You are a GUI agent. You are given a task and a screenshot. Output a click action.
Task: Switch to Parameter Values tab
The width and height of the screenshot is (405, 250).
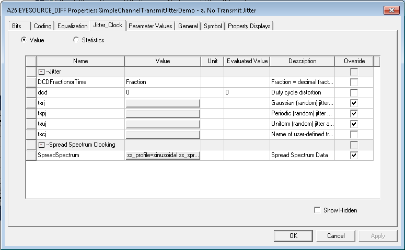point(151,26)
